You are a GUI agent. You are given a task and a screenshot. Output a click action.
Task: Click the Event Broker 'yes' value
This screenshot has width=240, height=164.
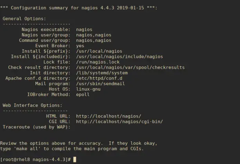[x=80, y=46]
